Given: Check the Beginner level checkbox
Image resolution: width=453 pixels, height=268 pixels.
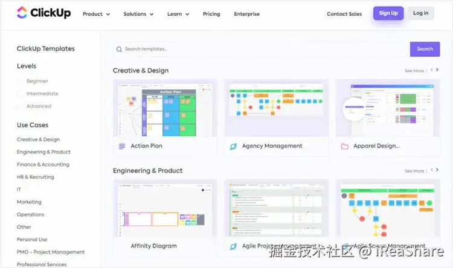Looking at the screenshot, I should (20, 81).
